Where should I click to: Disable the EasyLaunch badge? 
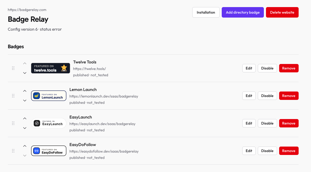click(267, 123)
